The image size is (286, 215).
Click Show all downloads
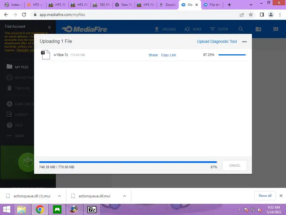(x=265, y=196)
